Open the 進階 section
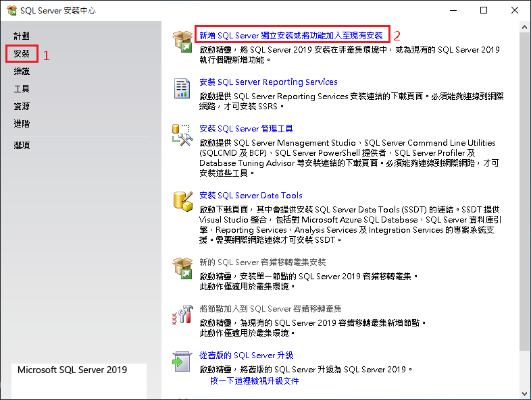531x400 pixels. tap(22, 123)
